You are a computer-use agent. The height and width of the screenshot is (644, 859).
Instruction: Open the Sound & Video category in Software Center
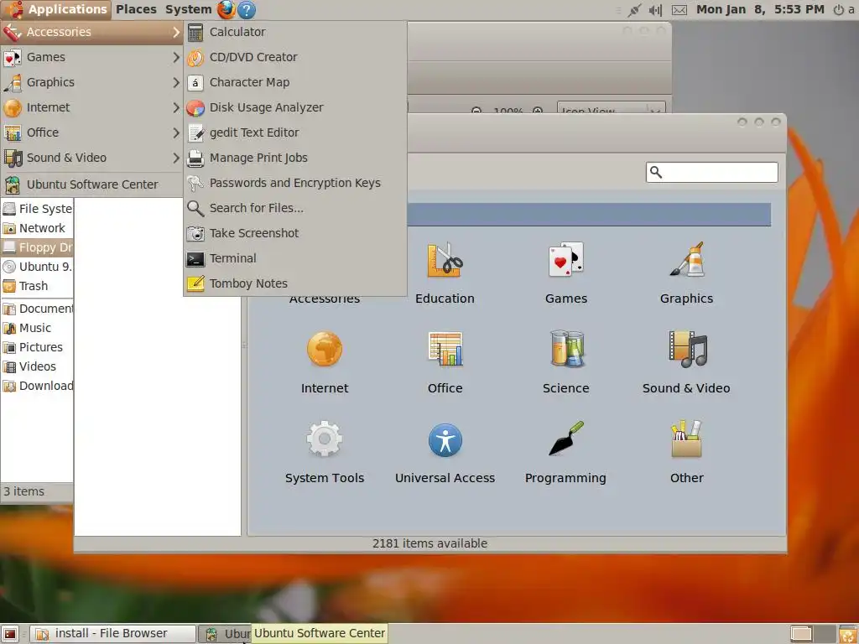(x=686, y=362)
